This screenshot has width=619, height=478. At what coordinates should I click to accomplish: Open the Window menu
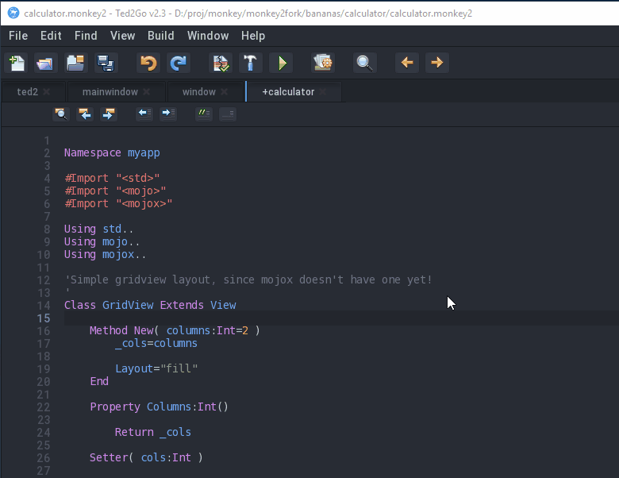coord(207,36)
